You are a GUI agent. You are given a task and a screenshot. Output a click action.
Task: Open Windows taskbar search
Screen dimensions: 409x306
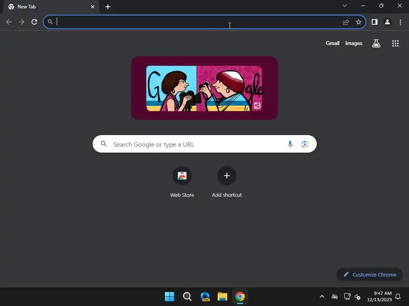(x=187, y=296)
